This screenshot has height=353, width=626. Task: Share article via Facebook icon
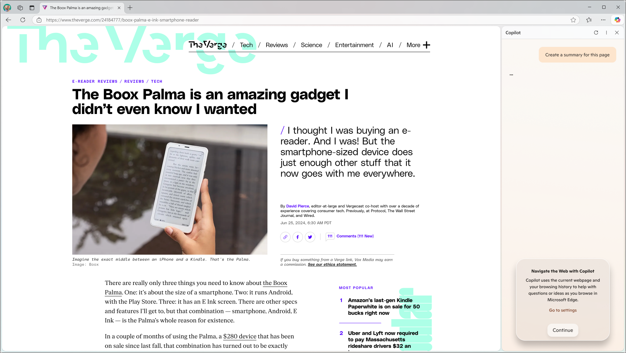[x=297, y=237]
